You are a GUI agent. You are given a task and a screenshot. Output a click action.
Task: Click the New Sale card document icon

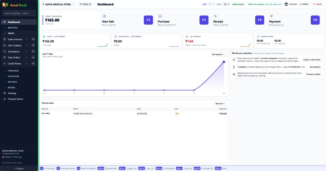[x=104, y=16]
